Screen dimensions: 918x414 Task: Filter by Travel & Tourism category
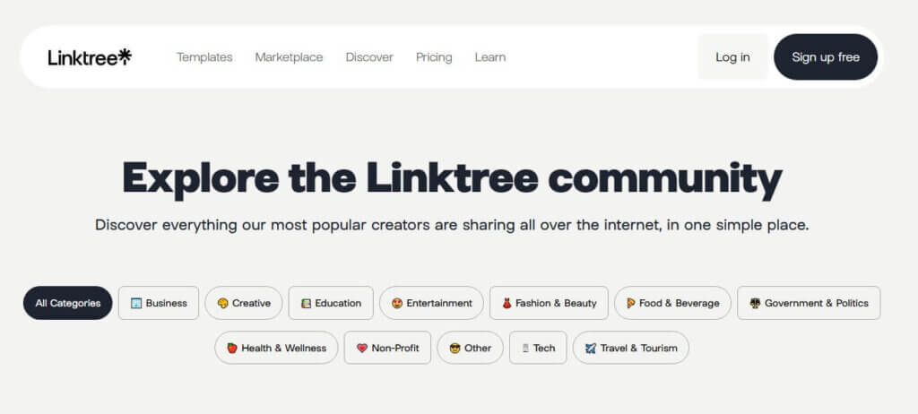pos(630,348)
